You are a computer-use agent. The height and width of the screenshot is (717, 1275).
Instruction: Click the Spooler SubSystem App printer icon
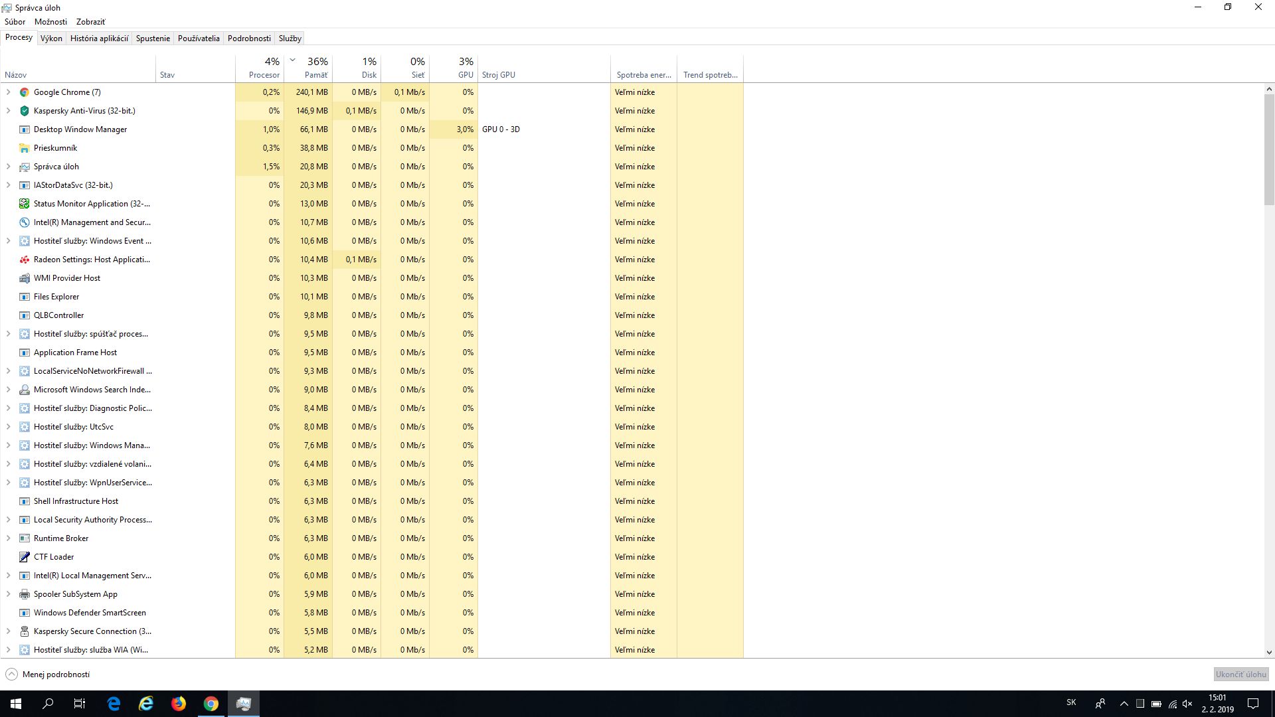[25, 594]
